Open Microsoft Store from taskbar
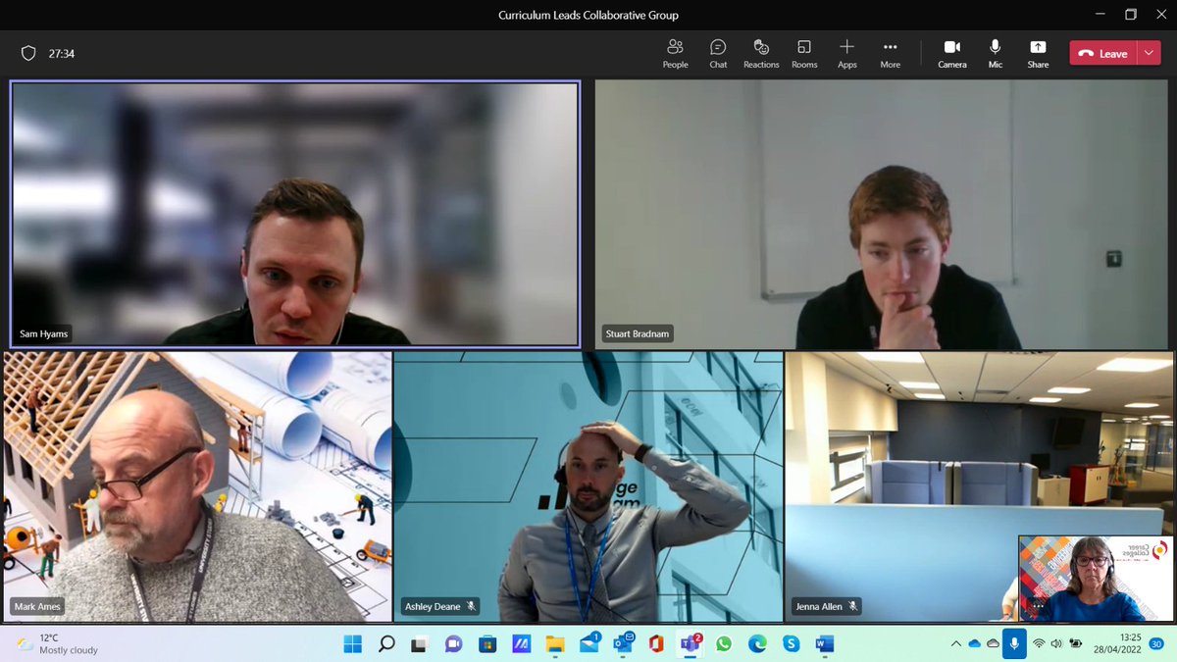The image size is (1177, 662). coord(487,643)
